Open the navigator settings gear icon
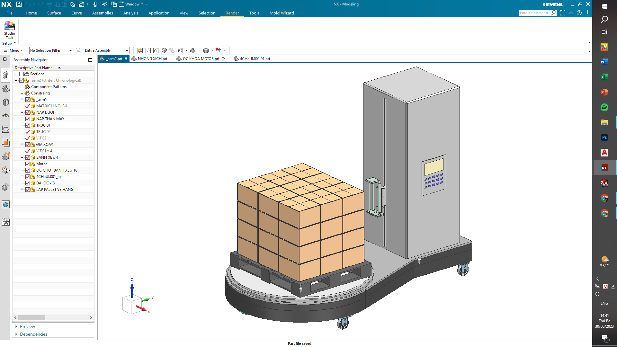 click(x=5, y=59)
